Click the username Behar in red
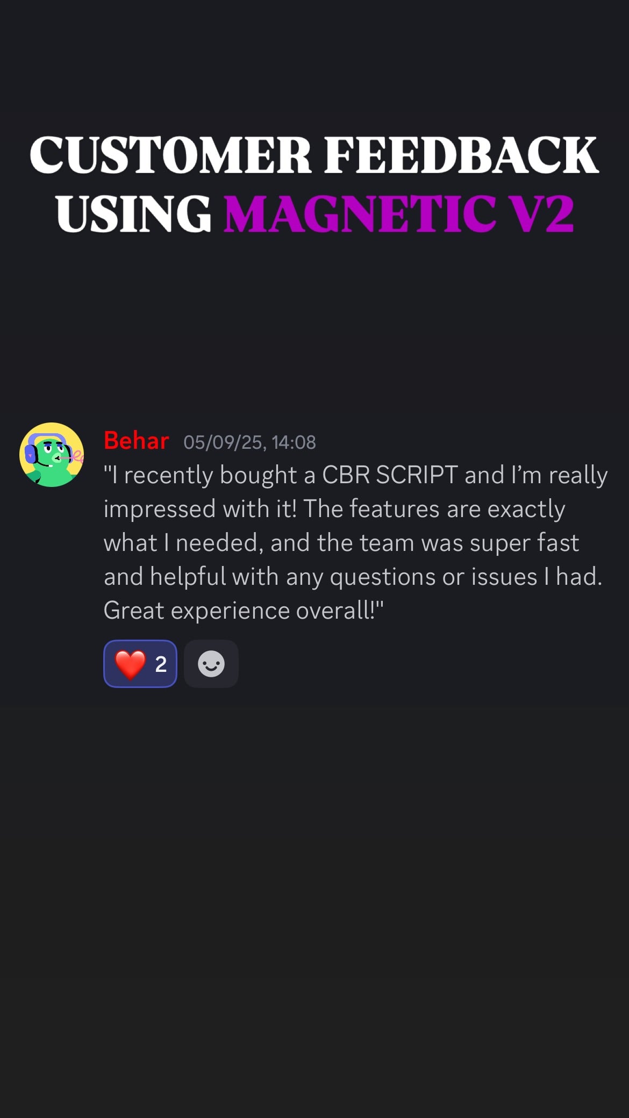The width and height of the screenshot is (629, 1118). (x=137, y=441)
